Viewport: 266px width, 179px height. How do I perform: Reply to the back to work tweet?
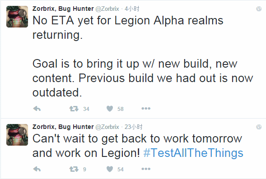[37, 169]
